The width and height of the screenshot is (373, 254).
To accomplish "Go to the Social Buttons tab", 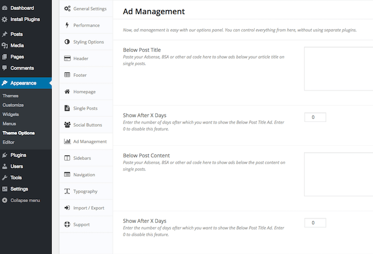I will tap(86, 125).
